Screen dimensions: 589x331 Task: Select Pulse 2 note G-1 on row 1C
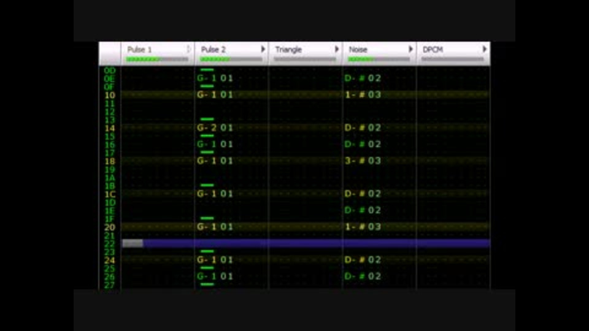pyautogui.click(x=215, y=194)
